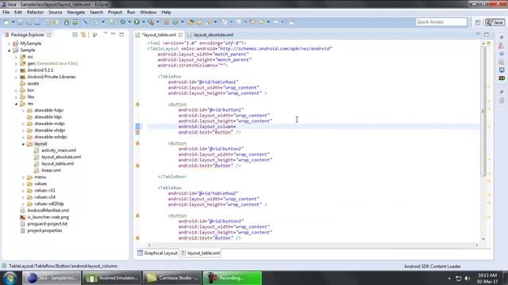This screenshot has height=285, width=508.
Task: Maximize the Package Explorer view
Action: pyautogui.click(x=121, y=34)
